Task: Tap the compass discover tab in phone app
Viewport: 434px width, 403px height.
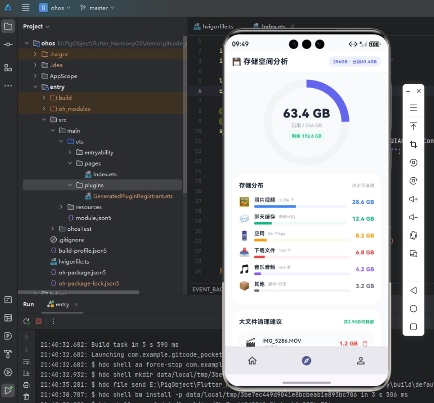Action: pyautogui.click(x=306, y=360)
